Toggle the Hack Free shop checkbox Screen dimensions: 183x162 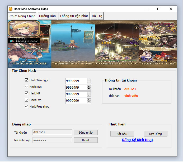[x=26, y=107]
